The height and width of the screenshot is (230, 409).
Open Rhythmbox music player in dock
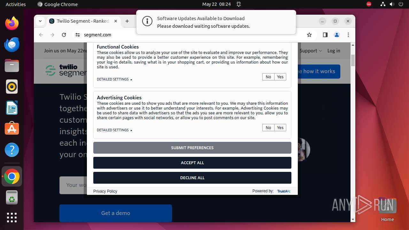[12, 87]
